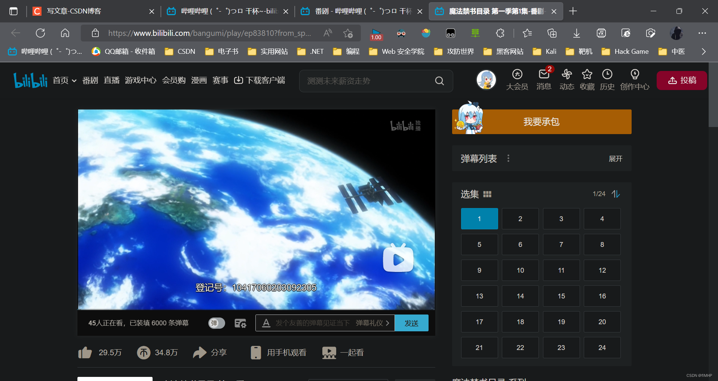Image resolution: width=718 pixels, height=381 pixels.
Task: Open the favorites star icon in header
Action: [587, 74]
